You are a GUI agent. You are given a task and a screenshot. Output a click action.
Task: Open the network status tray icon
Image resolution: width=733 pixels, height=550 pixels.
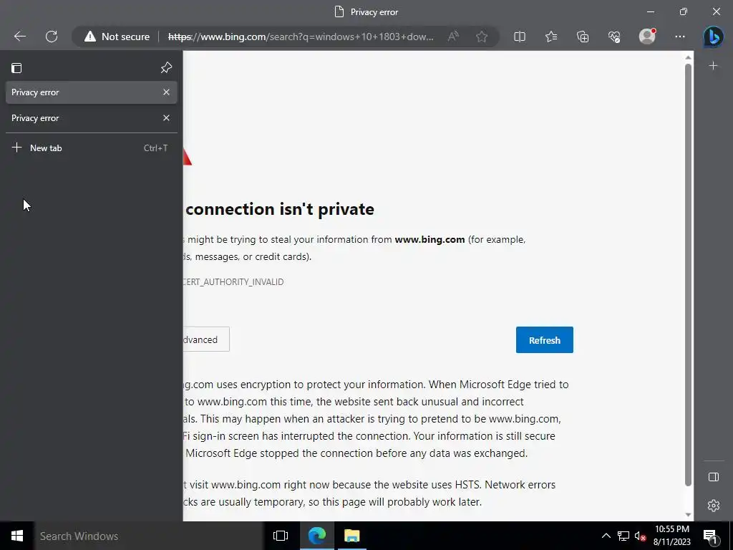623,536
